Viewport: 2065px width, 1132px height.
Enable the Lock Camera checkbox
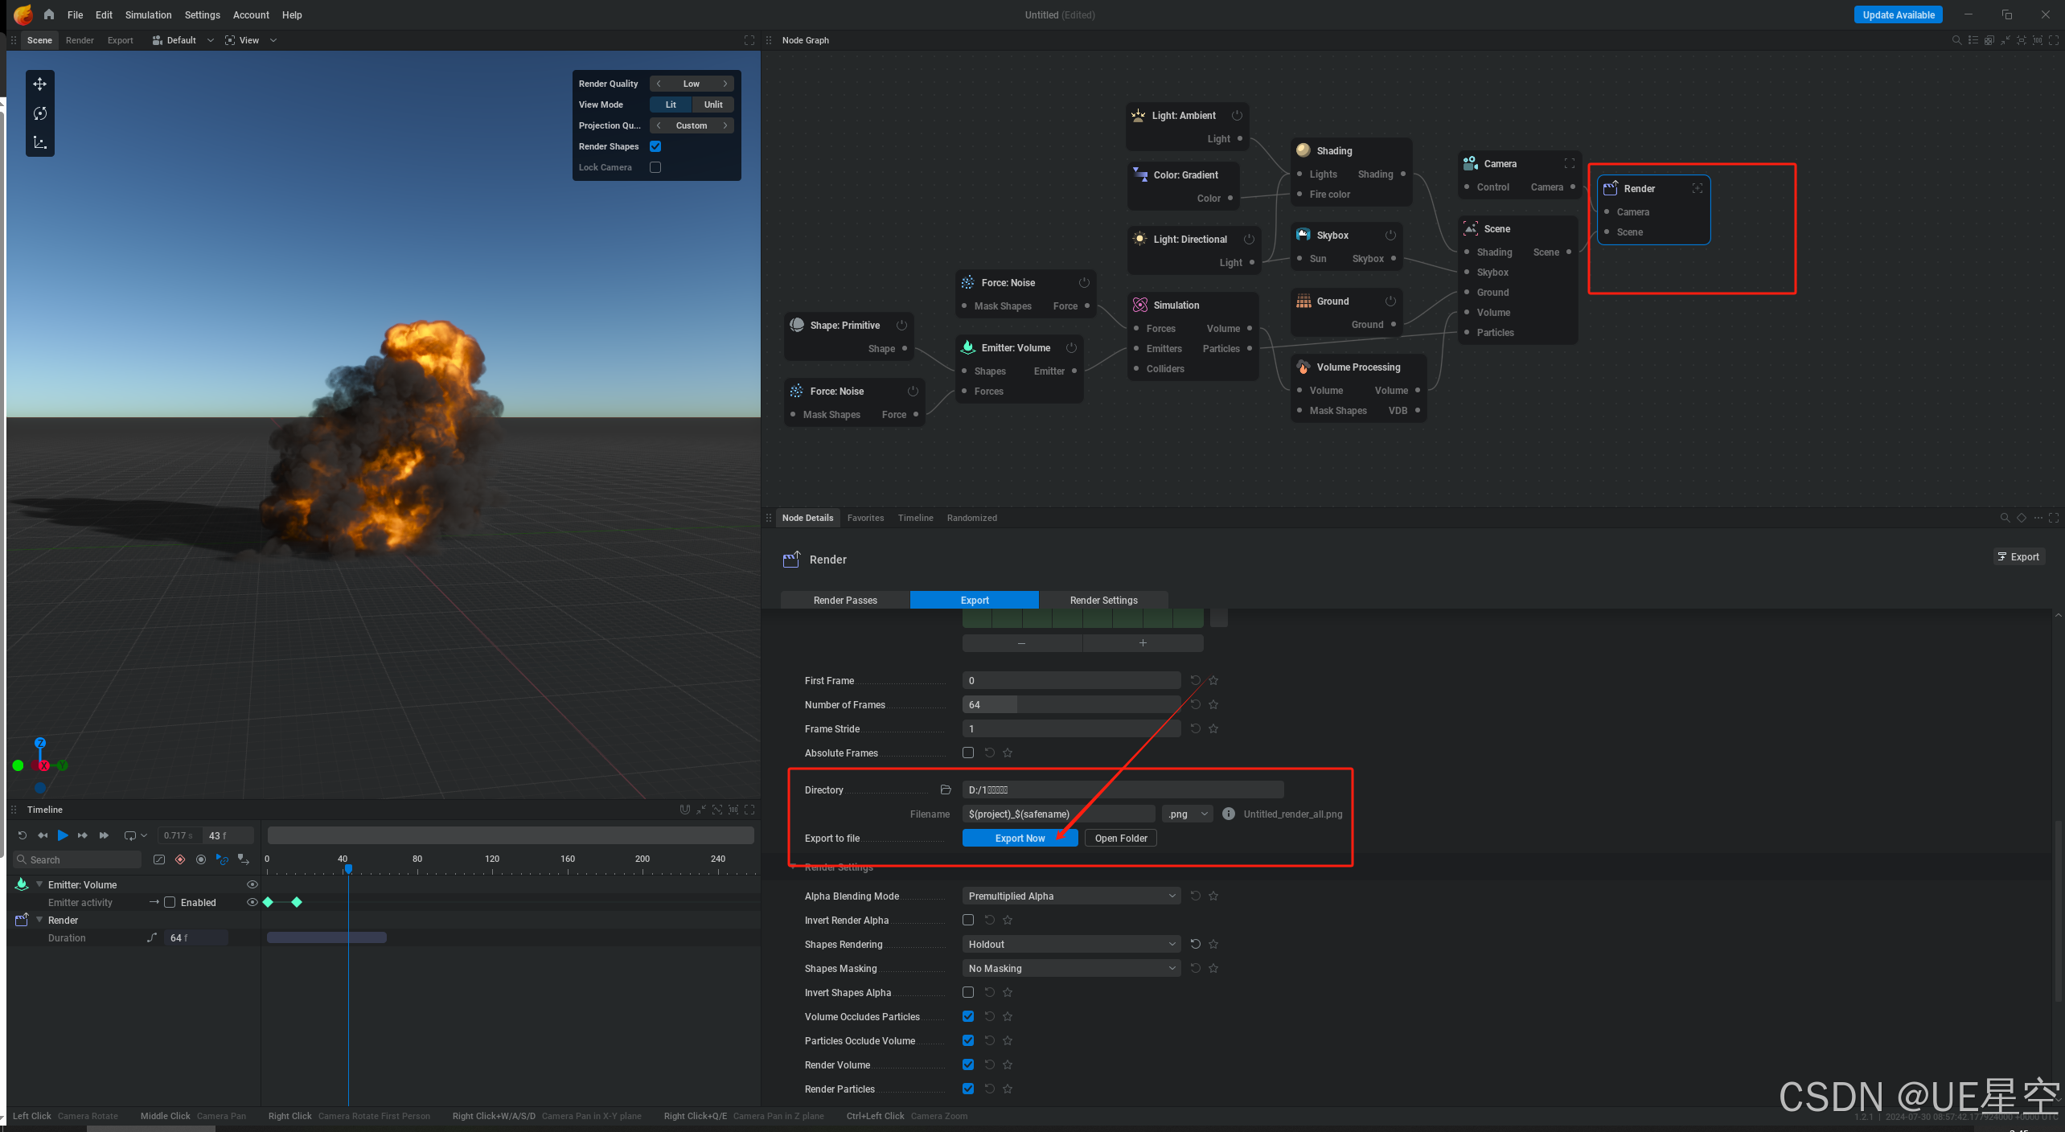point(655,167)
